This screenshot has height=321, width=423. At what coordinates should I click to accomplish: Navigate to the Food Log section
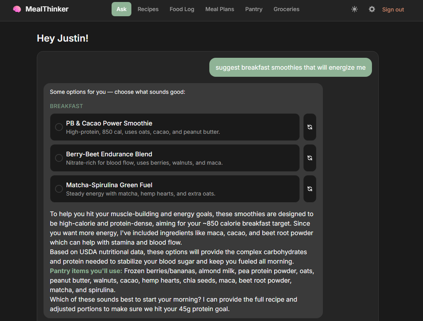(x=182, y=9)
